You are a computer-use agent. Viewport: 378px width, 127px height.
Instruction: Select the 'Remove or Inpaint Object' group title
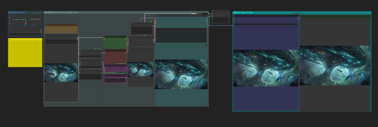tap(68, 12)
